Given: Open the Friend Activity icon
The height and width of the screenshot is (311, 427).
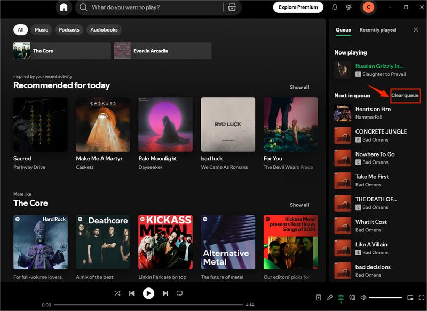Looking at the screenshot, I should coord(349,7).
